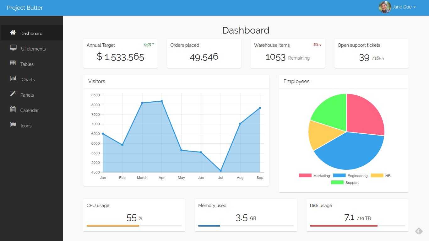Click the tag icon in bottom-right corner

pos(419,231)
